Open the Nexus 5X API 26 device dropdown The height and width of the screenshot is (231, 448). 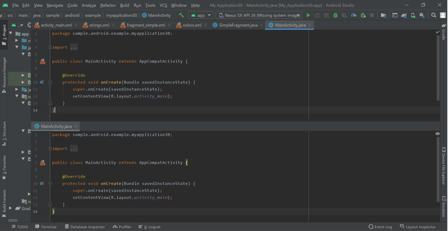[259, 15]
